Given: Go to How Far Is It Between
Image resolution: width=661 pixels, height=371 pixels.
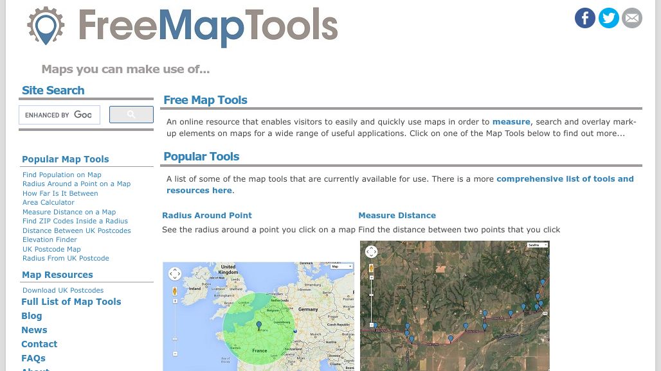Looking at the screenshot, I should click(60, 193).
